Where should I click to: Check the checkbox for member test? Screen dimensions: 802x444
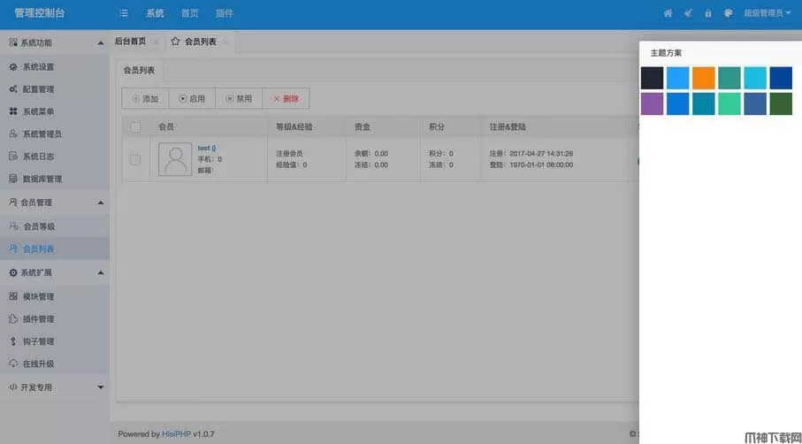135,160
